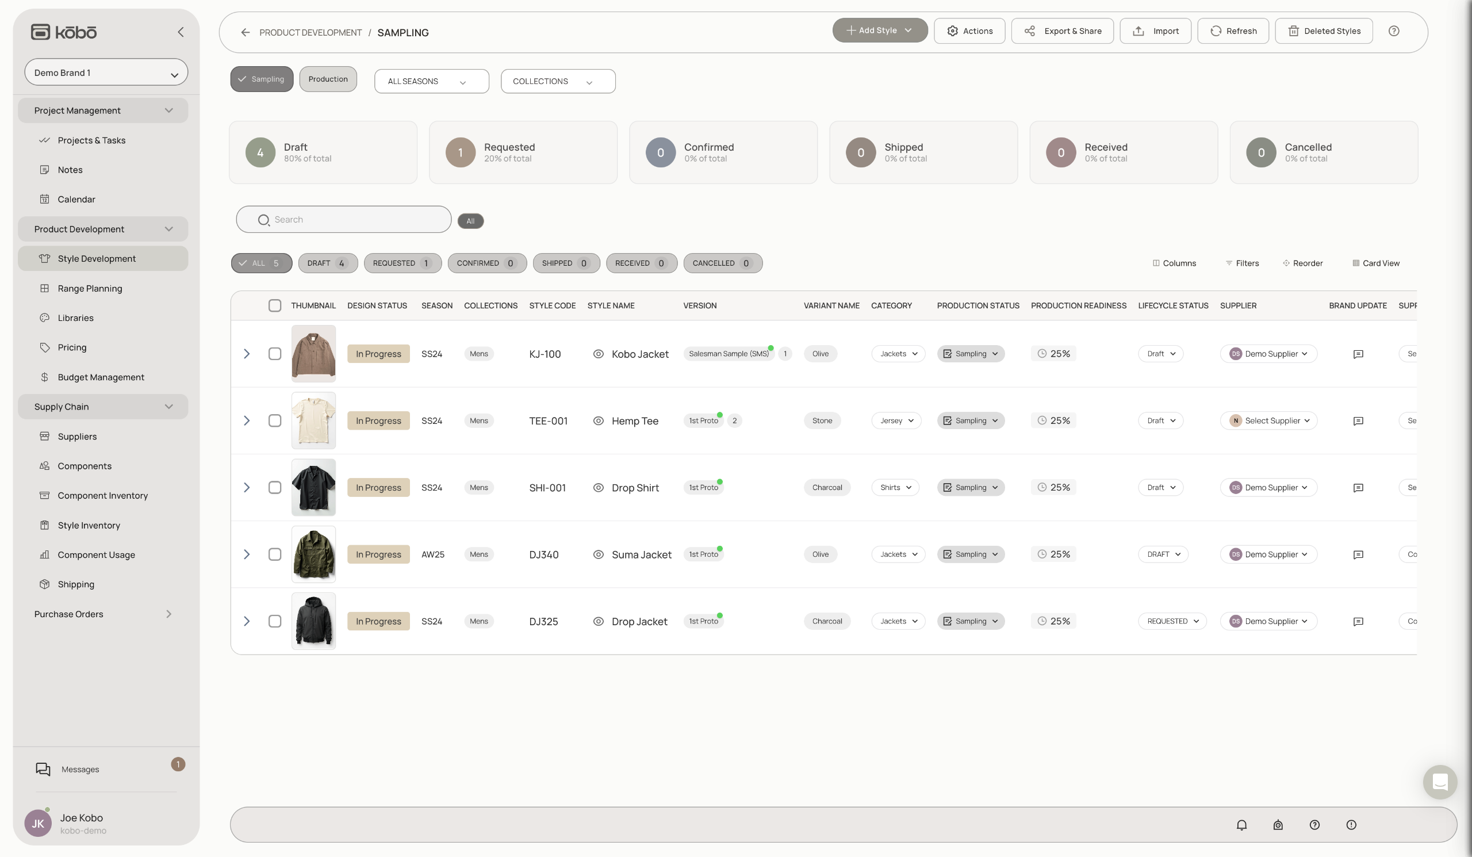Open the help question mark in header
The image size is (1472, 857).
[1394, 31]
